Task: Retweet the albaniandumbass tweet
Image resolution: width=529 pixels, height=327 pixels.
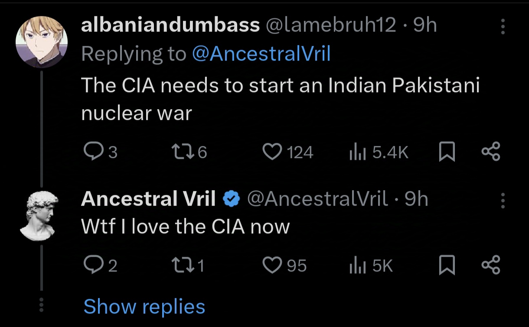Action: tap(181, 152)
